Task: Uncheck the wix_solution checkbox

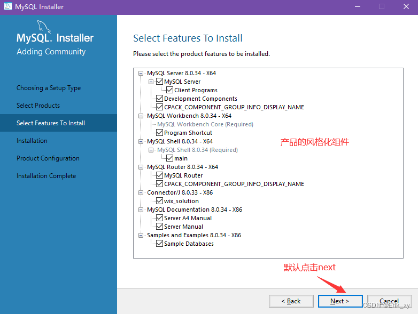Action: click(159, 201)
